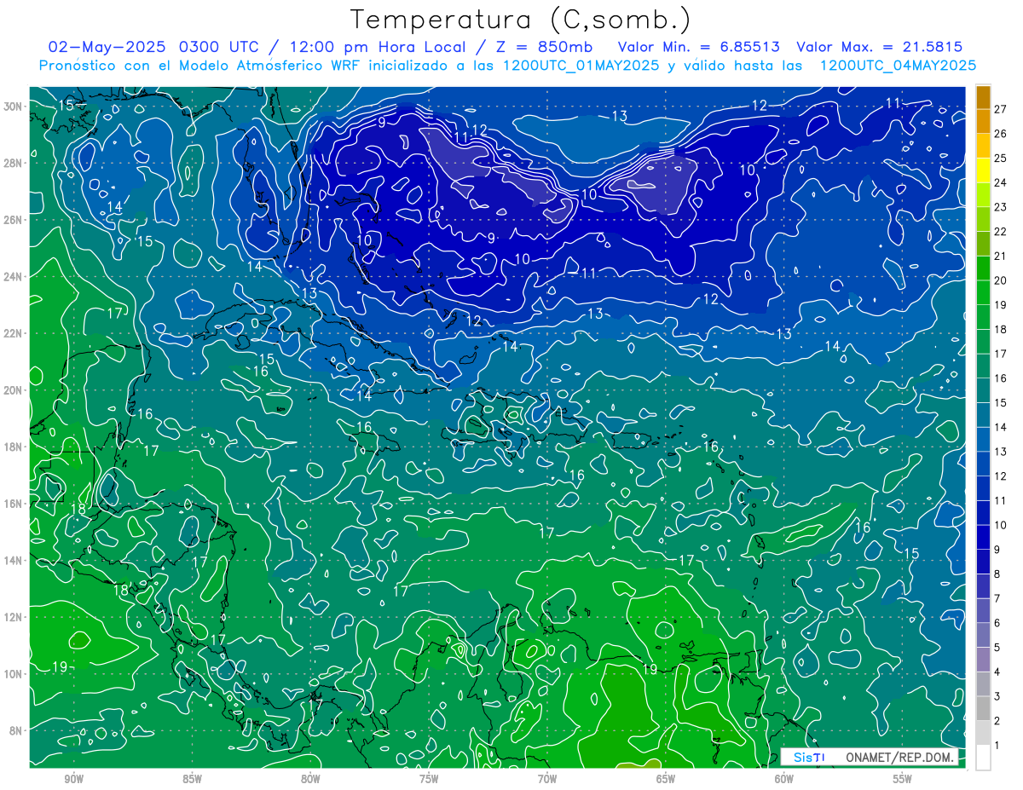Viewport: 1023px width, 790px height.
Task: Click the 22N latitude axis label
Action: 14,333
